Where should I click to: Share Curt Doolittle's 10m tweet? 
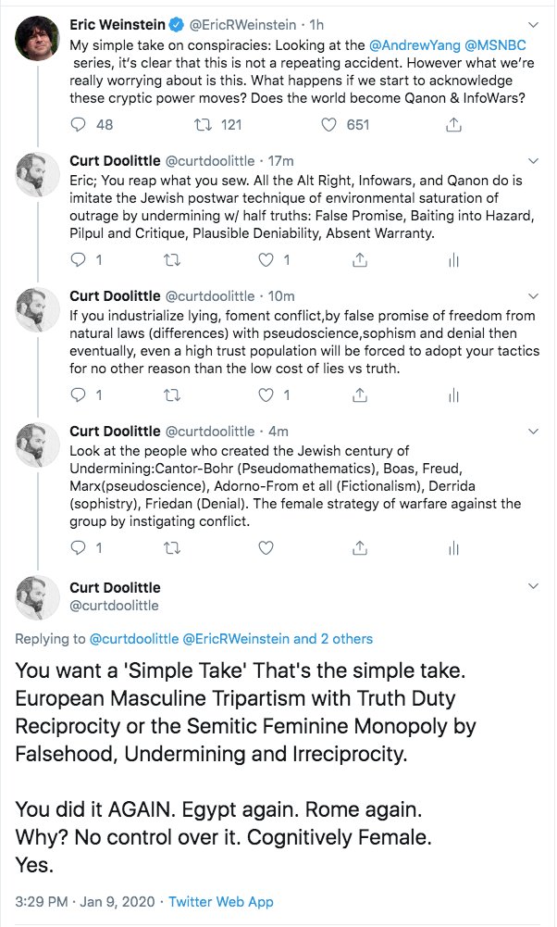click(x=359, y=395)
